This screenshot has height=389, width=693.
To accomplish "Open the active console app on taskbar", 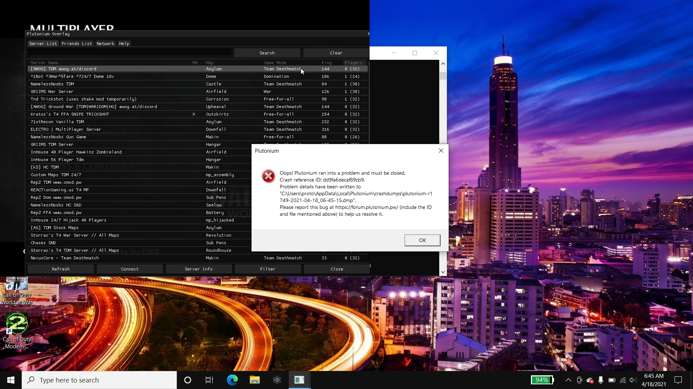I will tap(299, 380).
